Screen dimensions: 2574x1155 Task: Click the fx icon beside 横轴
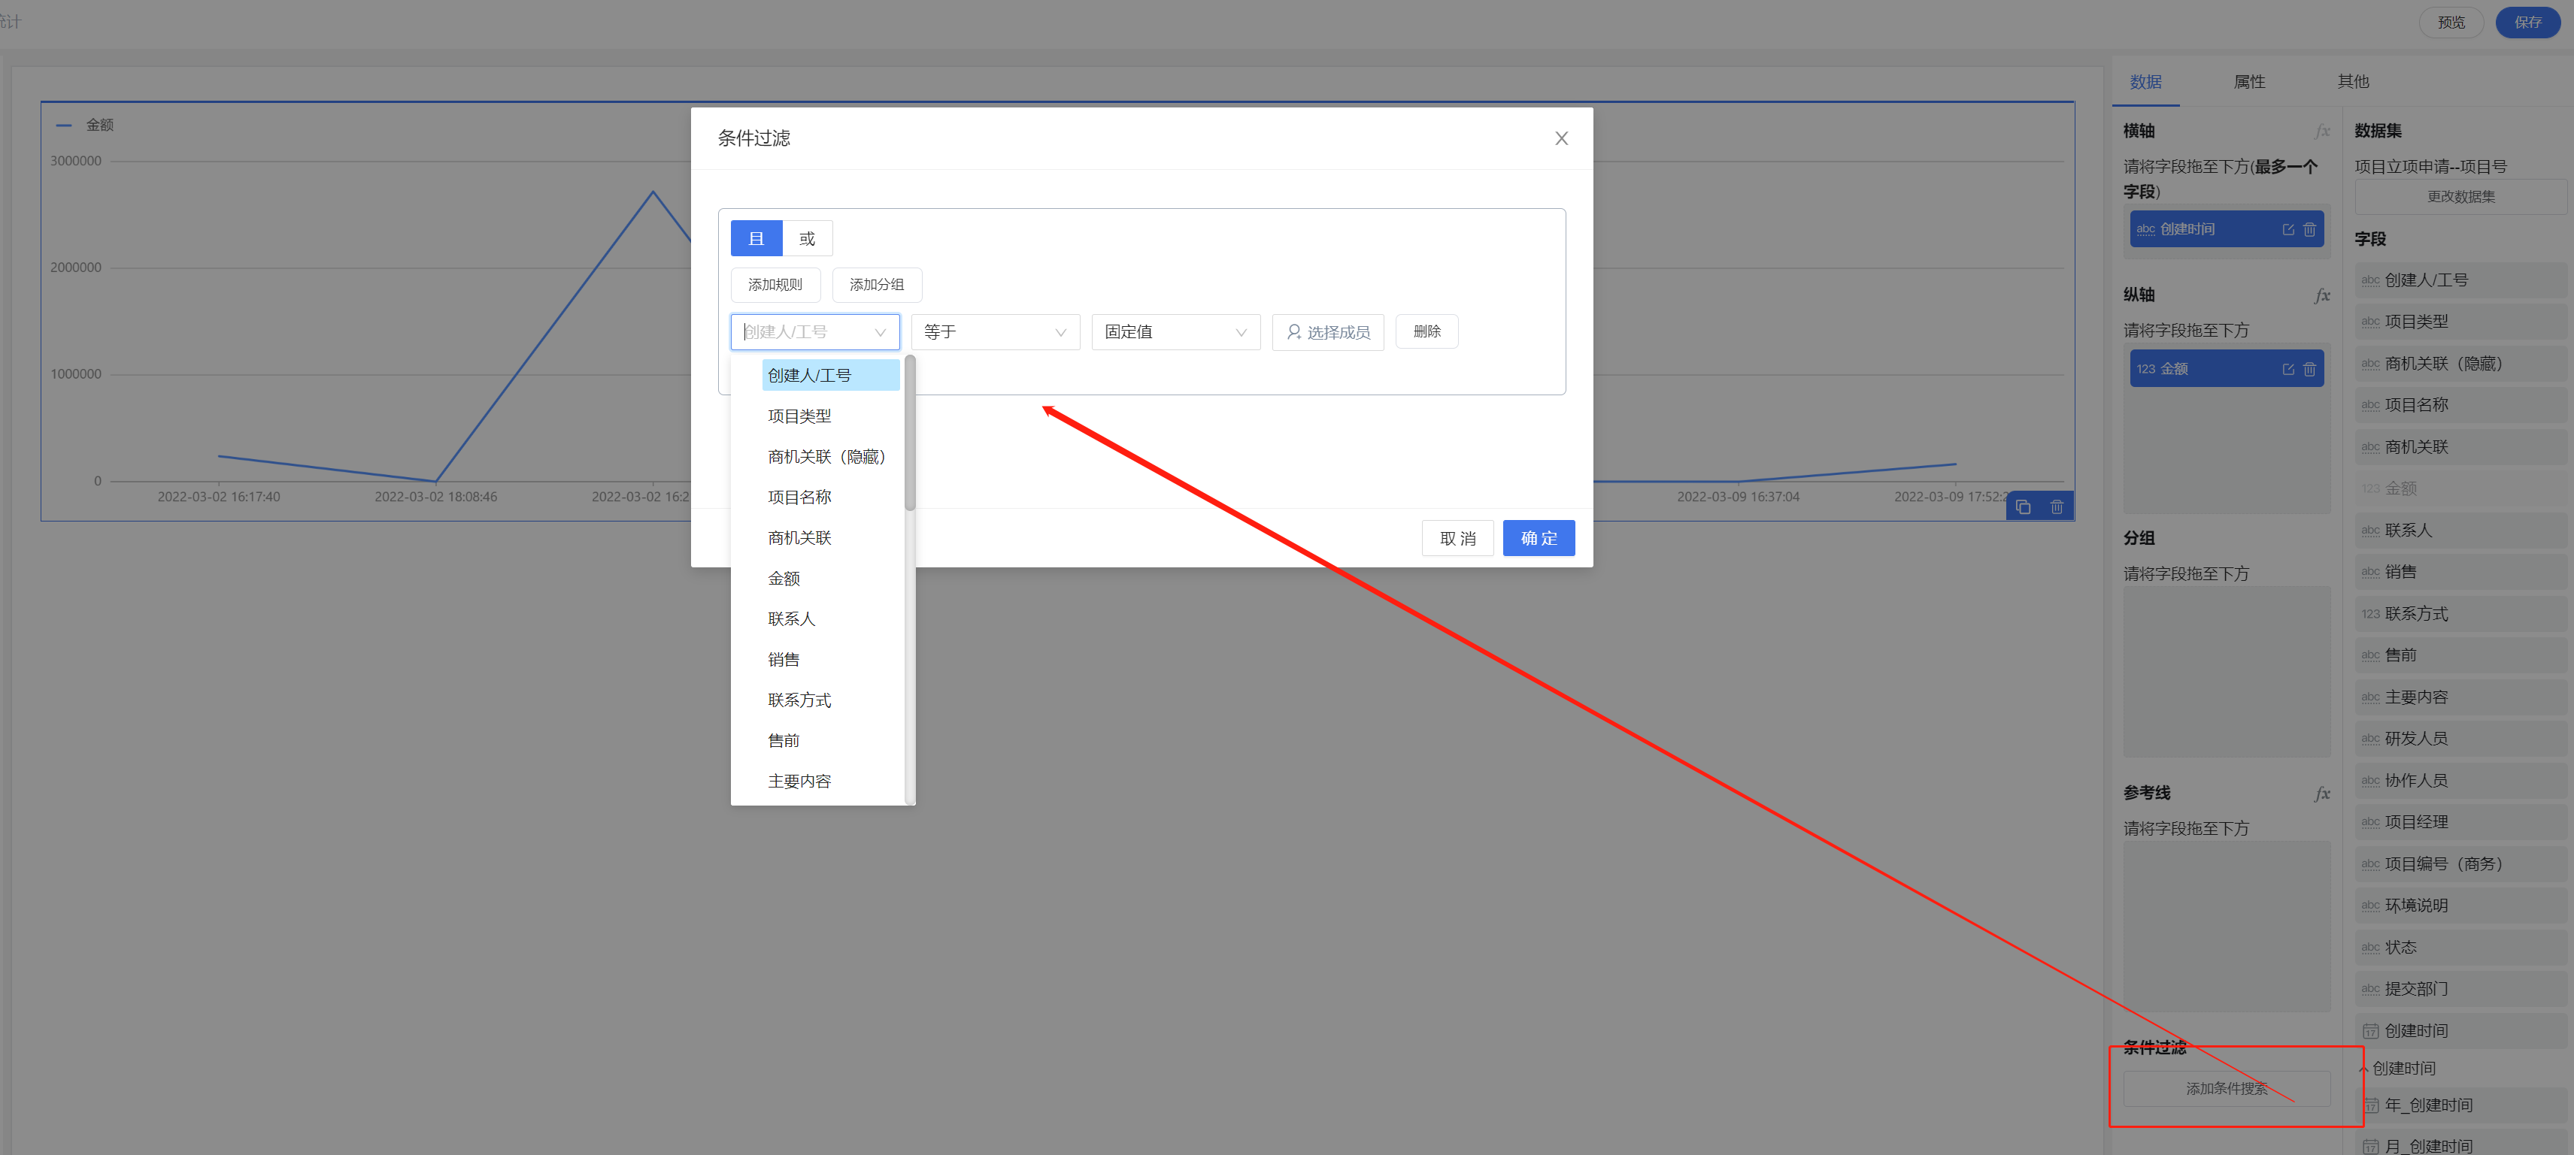point(2322,132)
